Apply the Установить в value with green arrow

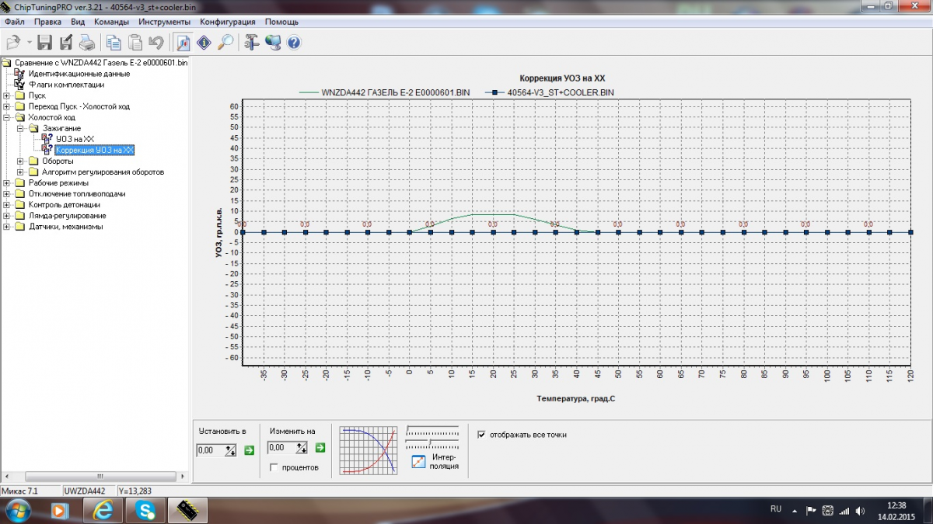tap(249, 449)
